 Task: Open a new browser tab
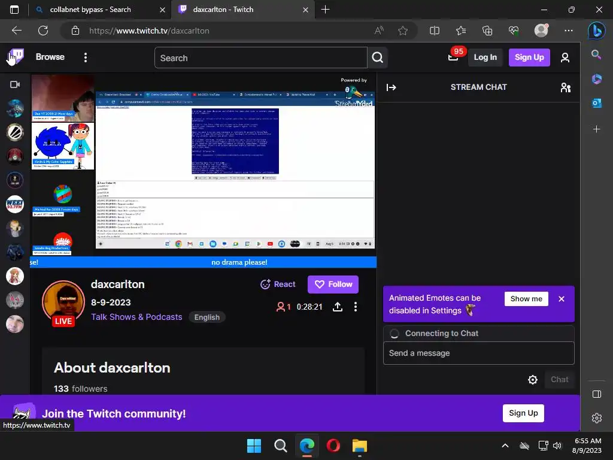tap(325, 10)
